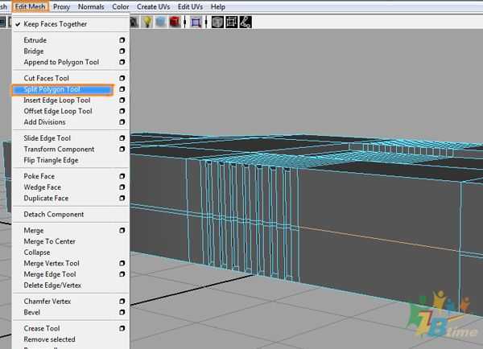The image size is (483, 349).
Task: Open the Proxy menu
Action: [61, 6]
